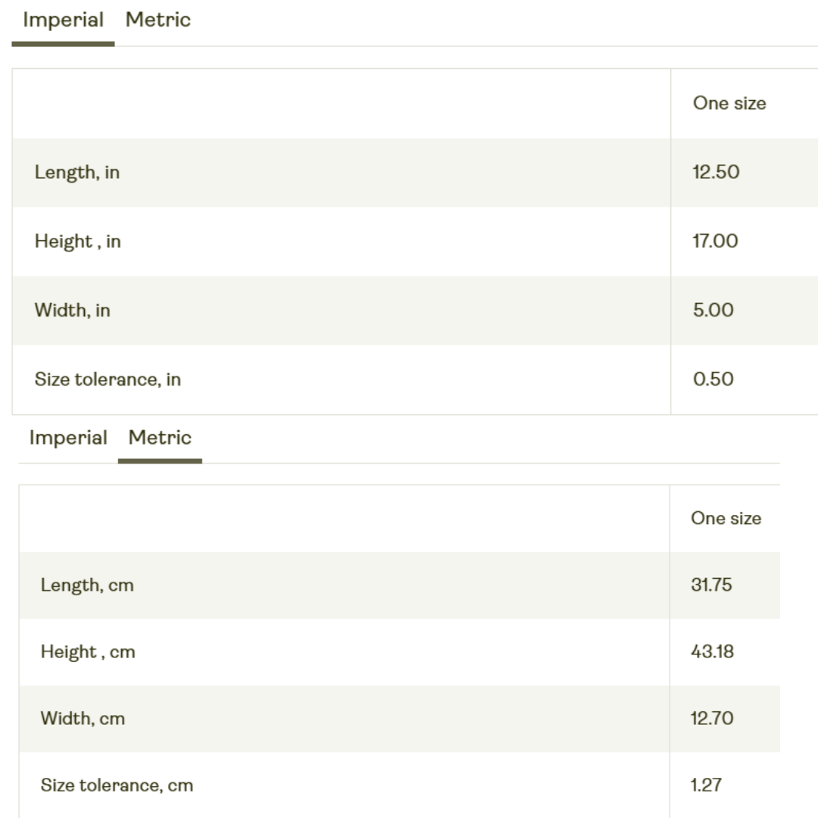
Task: Select the 43.18 height value
Action: coord(713,651)
